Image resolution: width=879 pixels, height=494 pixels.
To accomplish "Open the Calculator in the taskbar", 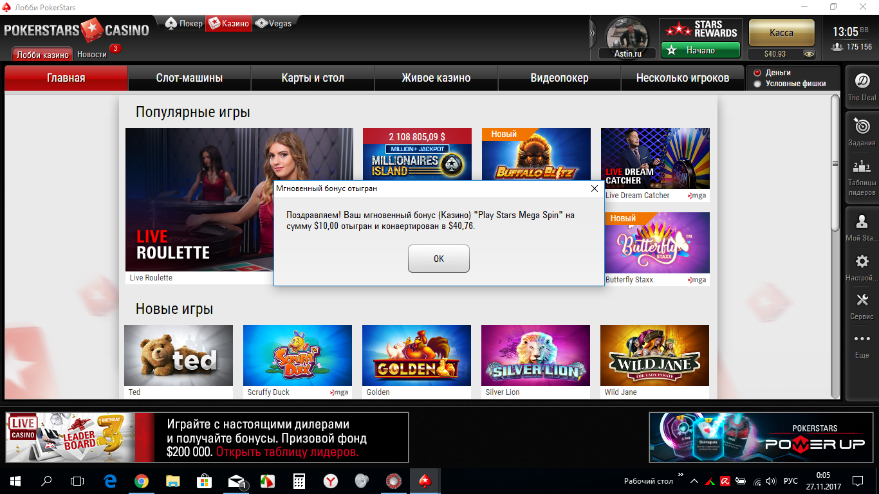I will pyautogui.click(x=299, y=481).
